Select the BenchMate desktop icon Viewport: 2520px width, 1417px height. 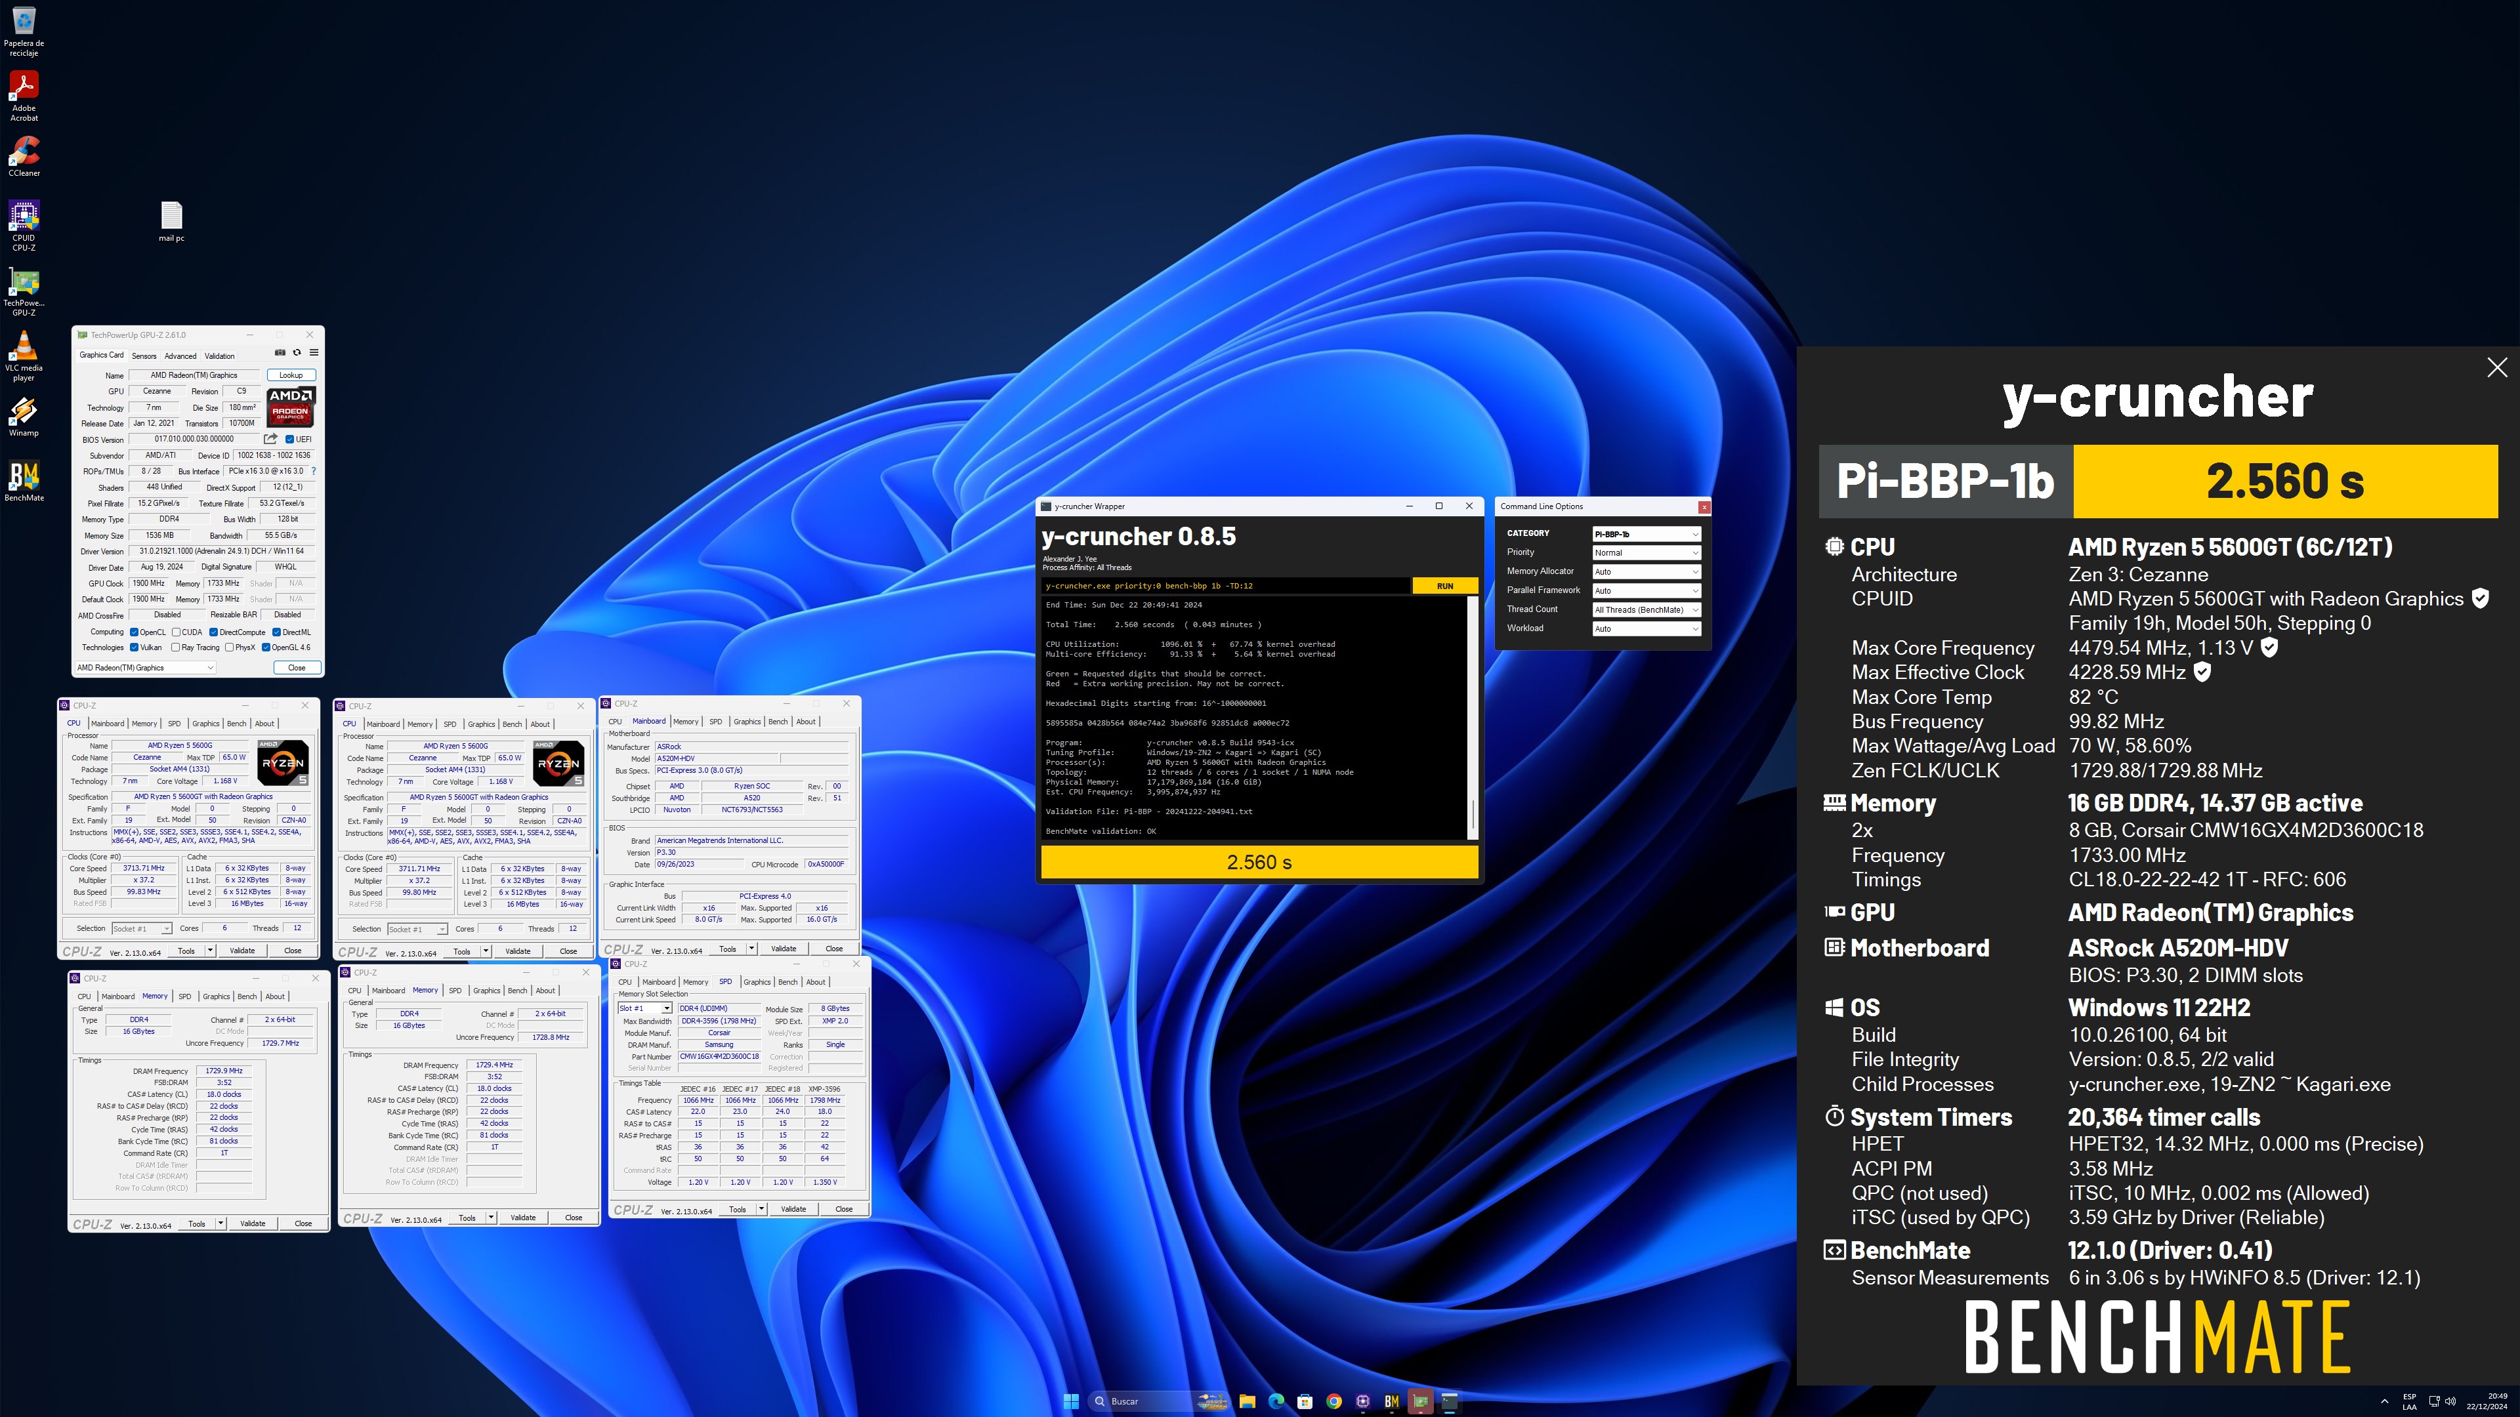[24, 481]
